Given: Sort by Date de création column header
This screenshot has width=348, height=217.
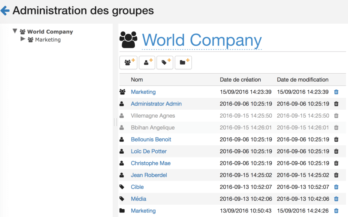Looking at the screenshot, I should [240, 80].
